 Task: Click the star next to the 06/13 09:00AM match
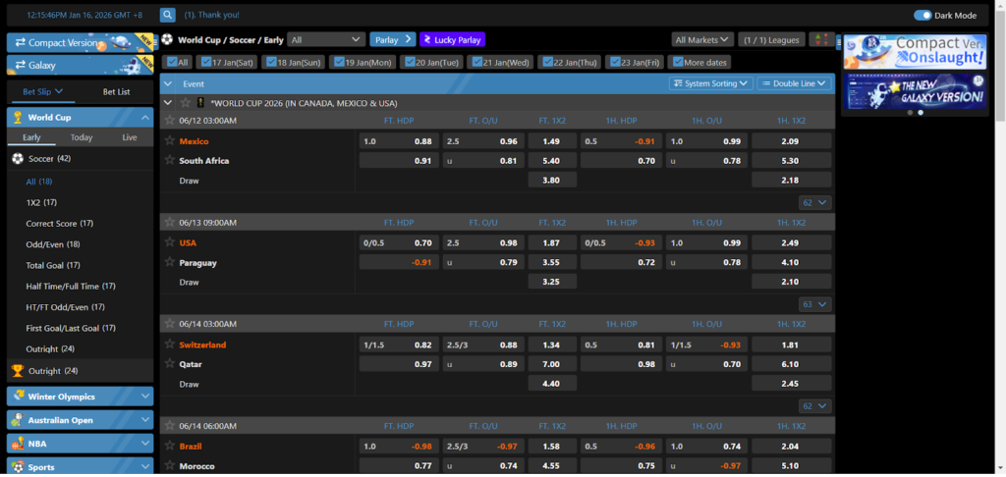(x=169, y=223)
